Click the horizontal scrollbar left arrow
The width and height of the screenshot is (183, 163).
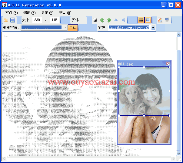(x=4, y=159)
